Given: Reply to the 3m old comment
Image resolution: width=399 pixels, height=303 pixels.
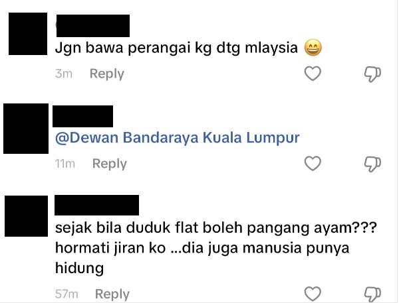Looking at the screenshot, I should click(107, 74).
